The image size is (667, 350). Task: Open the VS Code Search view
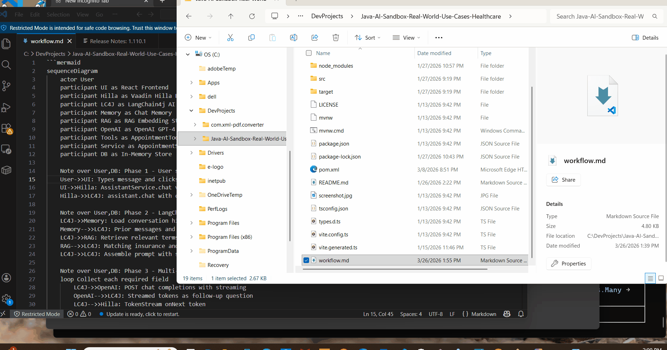[x=6, y=65]
